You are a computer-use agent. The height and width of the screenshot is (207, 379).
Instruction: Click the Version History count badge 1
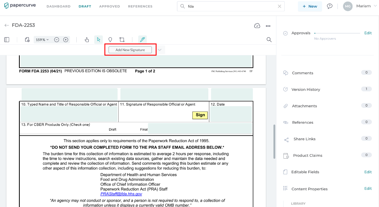[x=366, y=89]
